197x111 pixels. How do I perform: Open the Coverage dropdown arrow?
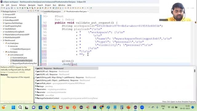(30, 8)
